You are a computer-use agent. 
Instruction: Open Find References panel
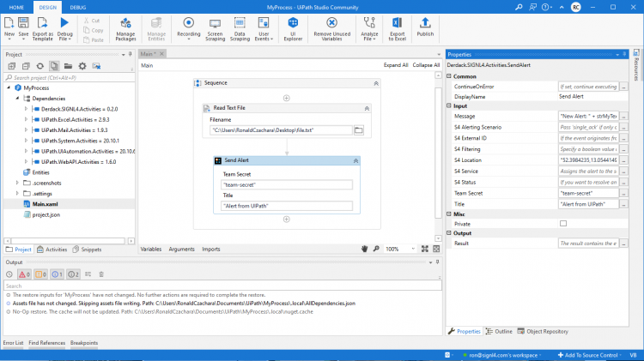coord(47,342)
